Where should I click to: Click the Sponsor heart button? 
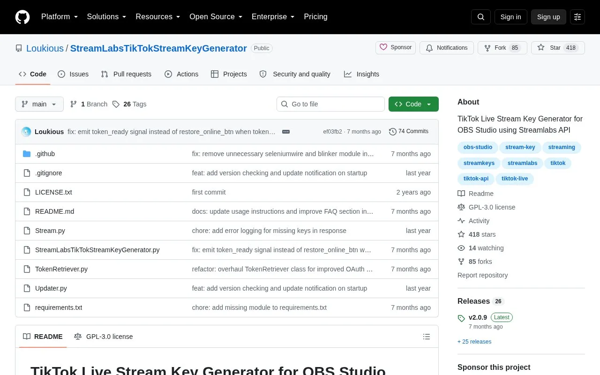396,48
